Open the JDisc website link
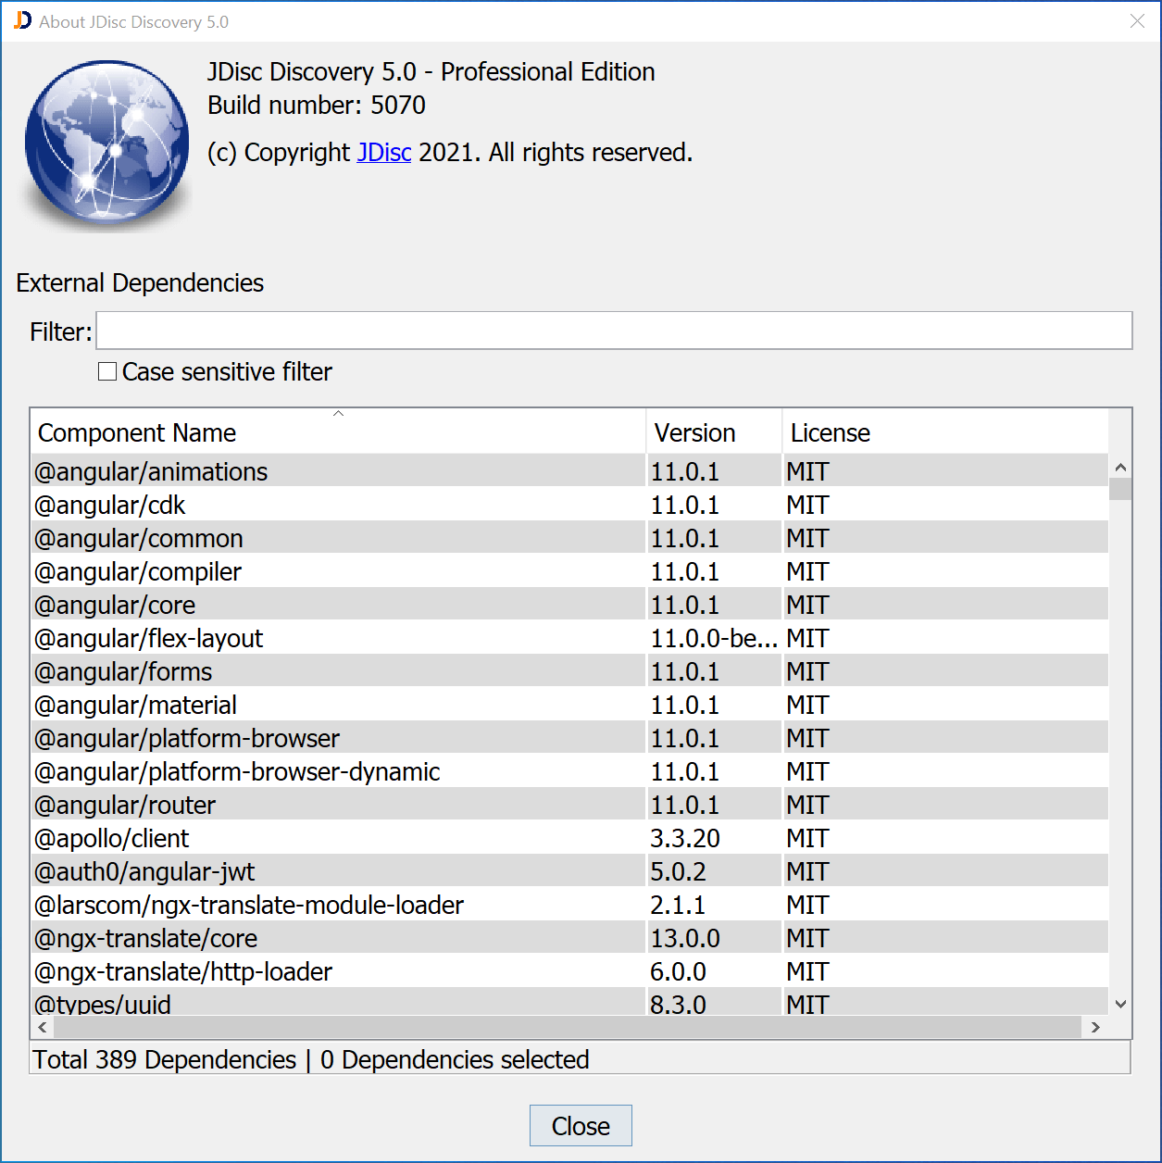This screenshot has height=1163, width=1162. pos(383,153)
